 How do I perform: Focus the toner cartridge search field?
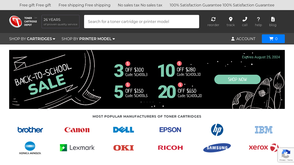click(x=141, y=22)
